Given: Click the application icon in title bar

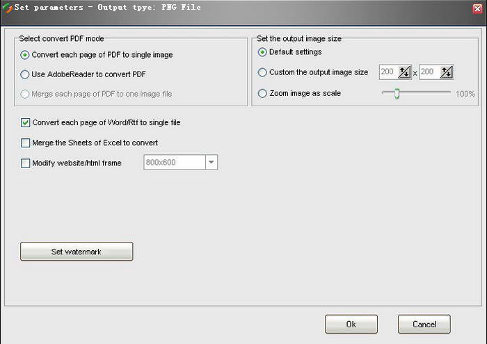Looking at the screenshot, I should tap(7, 8).
